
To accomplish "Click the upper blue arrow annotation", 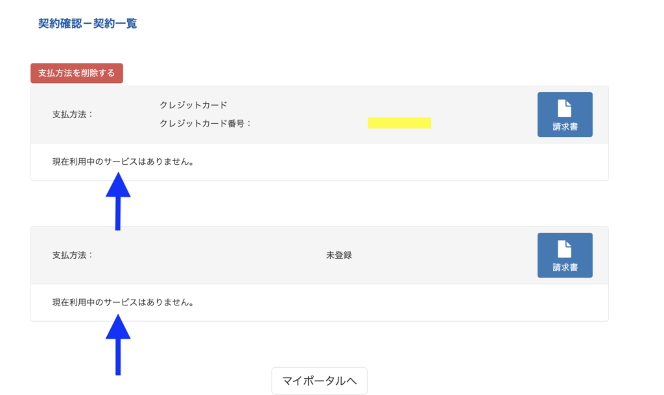I will [118, 201].
